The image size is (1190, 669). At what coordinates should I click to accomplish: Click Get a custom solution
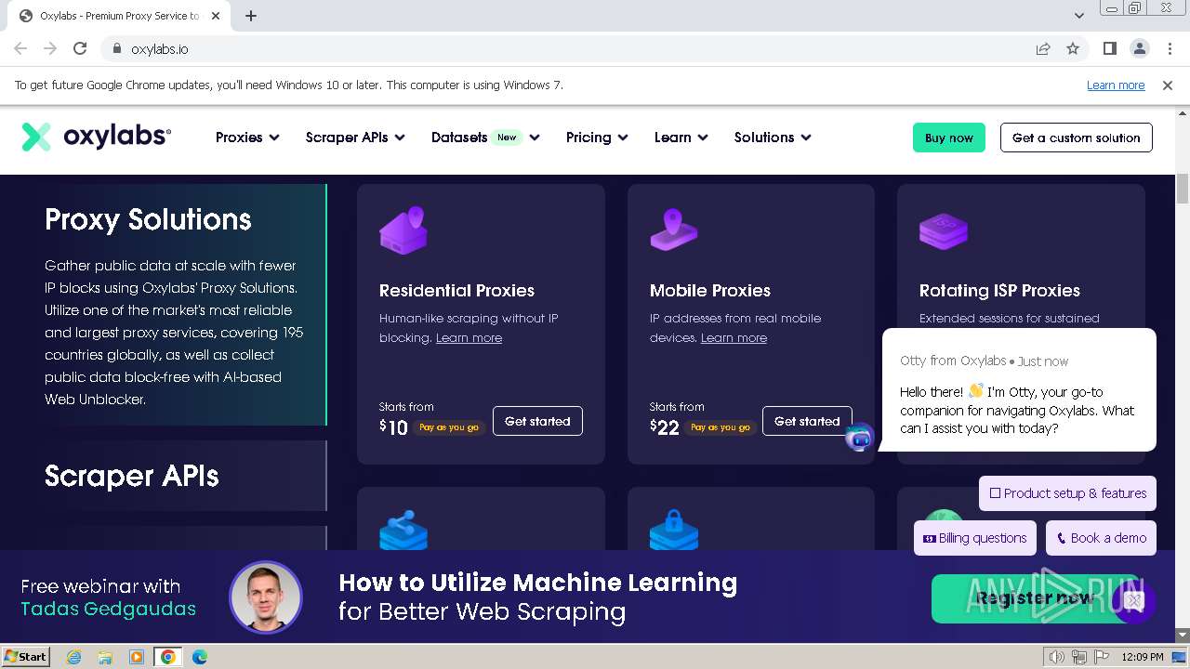[x=1077, y=138]
